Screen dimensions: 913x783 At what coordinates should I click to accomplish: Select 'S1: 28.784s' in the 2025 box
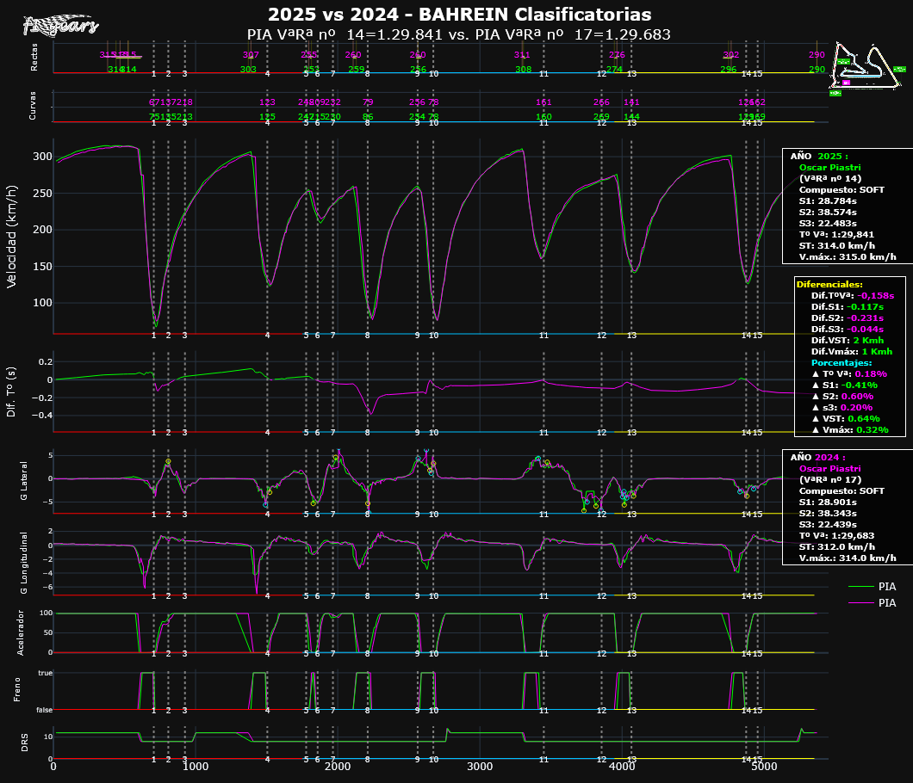(828, 201)
